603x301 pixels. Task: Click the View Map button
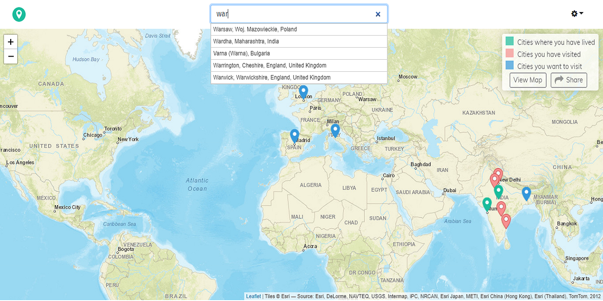click(527, 80)
